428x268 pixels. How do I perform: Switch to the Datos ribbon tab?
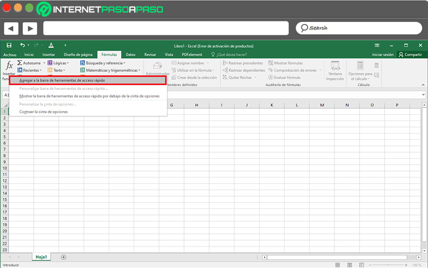131,55
